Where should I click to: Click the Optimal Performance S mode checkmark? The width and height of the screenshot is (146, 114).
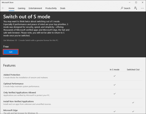114,85
